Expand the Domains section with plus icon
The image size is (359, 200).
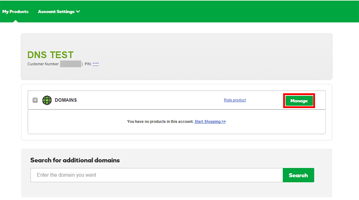tap(35, 100)
